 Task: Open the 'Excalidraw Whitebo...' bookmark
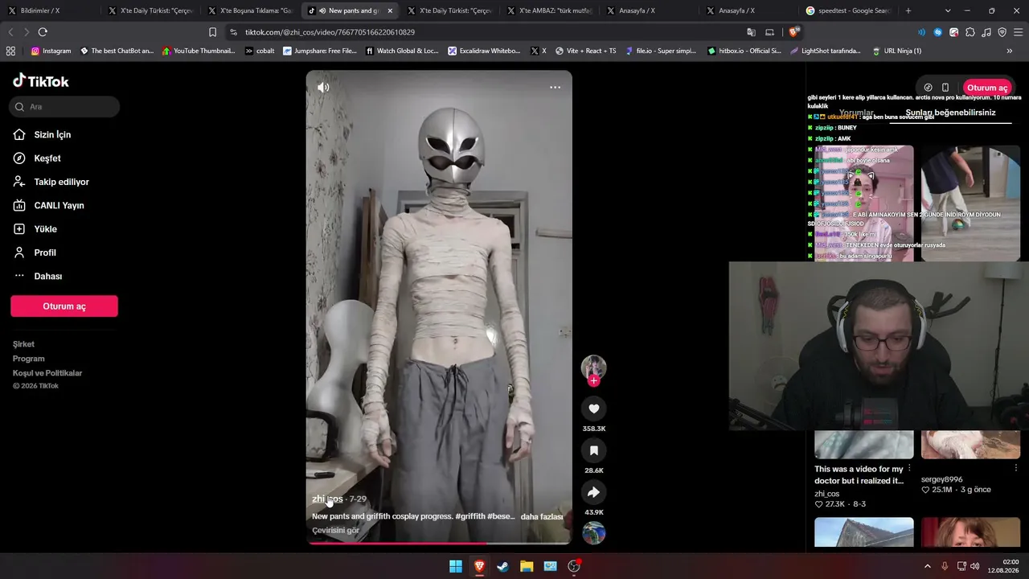484,51
